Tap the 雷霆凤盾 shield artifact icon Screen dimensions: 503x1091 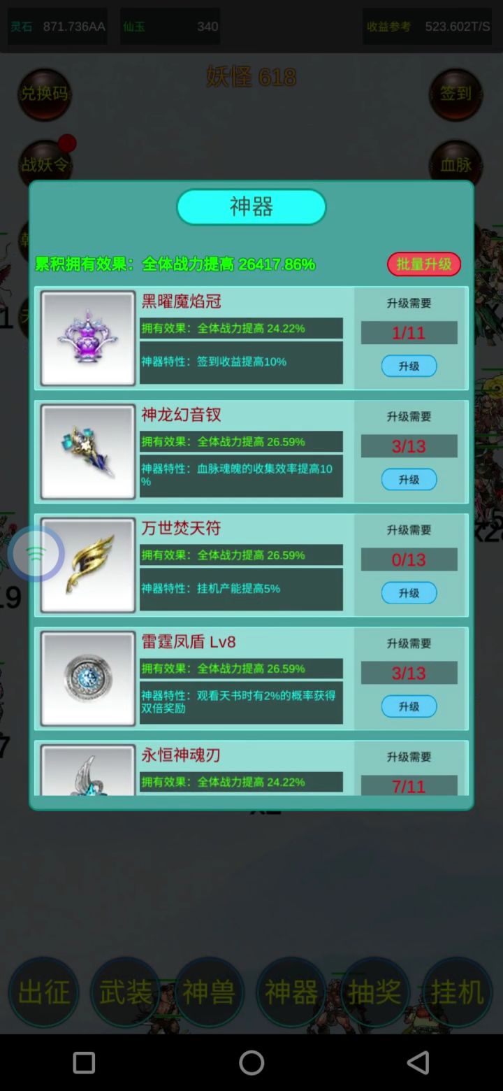88,678
